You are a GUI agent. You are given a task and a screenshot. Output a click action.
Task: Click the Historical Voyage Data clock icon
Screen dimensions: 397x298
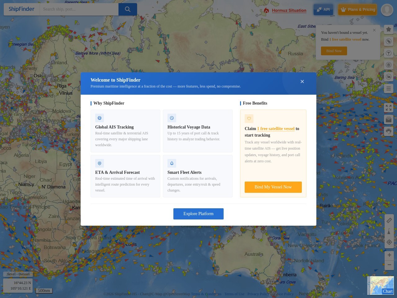click(172, 118)
